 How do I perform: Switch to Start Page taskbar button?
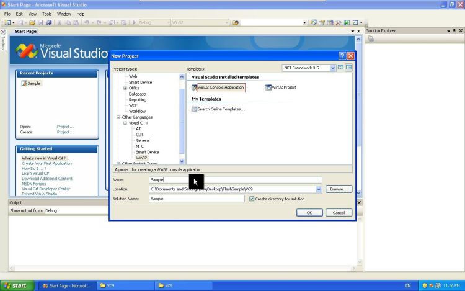[x=67, y=285]
